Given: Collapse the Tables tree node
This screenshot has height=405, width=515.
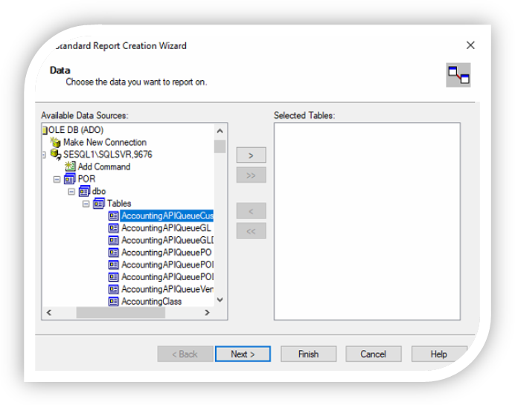Looking at the screenshot, I should tap(86, 204).
